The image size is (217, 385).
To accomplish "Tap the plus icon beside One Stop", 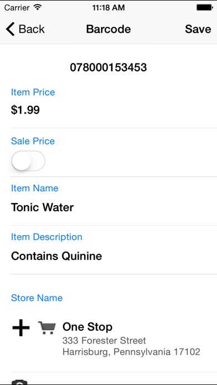I will click(x=21, y=327).
